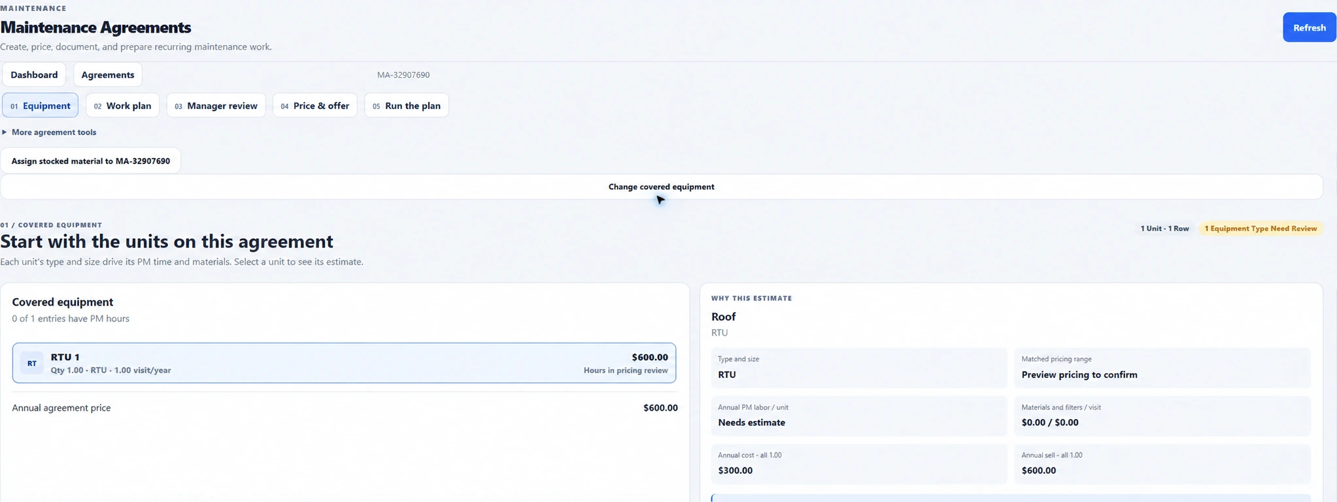Open step 03 Manager review
The image size is (1337, 502).
(x=216, y=106)
